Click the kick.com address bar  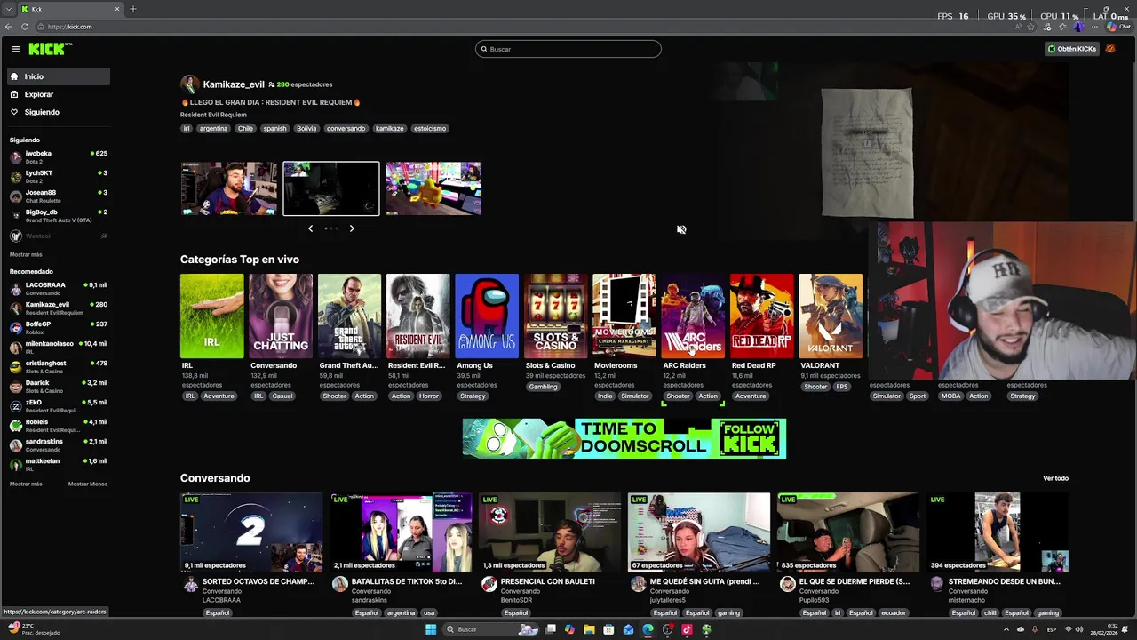tap(524, 27)
